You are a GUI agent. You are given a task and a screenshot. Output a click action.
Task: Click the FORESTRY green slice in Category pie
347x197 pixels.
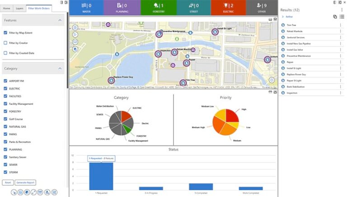[x=127, y=129]
